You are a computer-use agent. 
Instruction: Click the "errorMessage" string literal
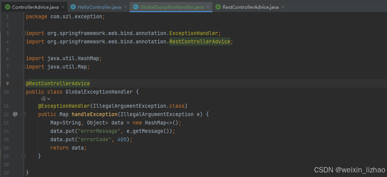[99, 131]
